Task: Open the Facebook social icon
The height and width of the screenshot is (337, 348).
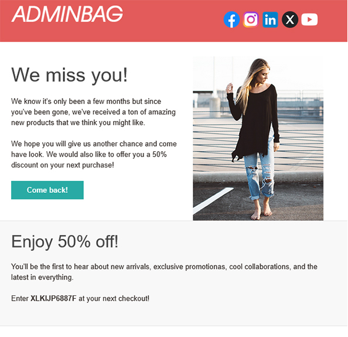Action: tap(231, 19)
